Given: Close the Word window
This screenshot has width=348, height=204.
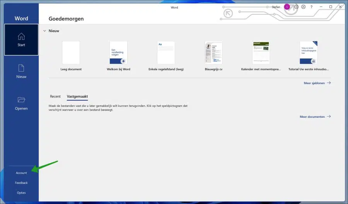Looking at the screenshot, I should point(340,7).
